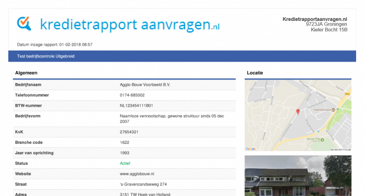Viewport: 365px width, 196px height.
Task: Click the Branche code row label
Action: pos(29,142)
